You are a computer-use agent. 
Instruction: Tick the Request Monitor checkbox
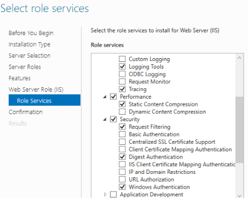[122, 81]
